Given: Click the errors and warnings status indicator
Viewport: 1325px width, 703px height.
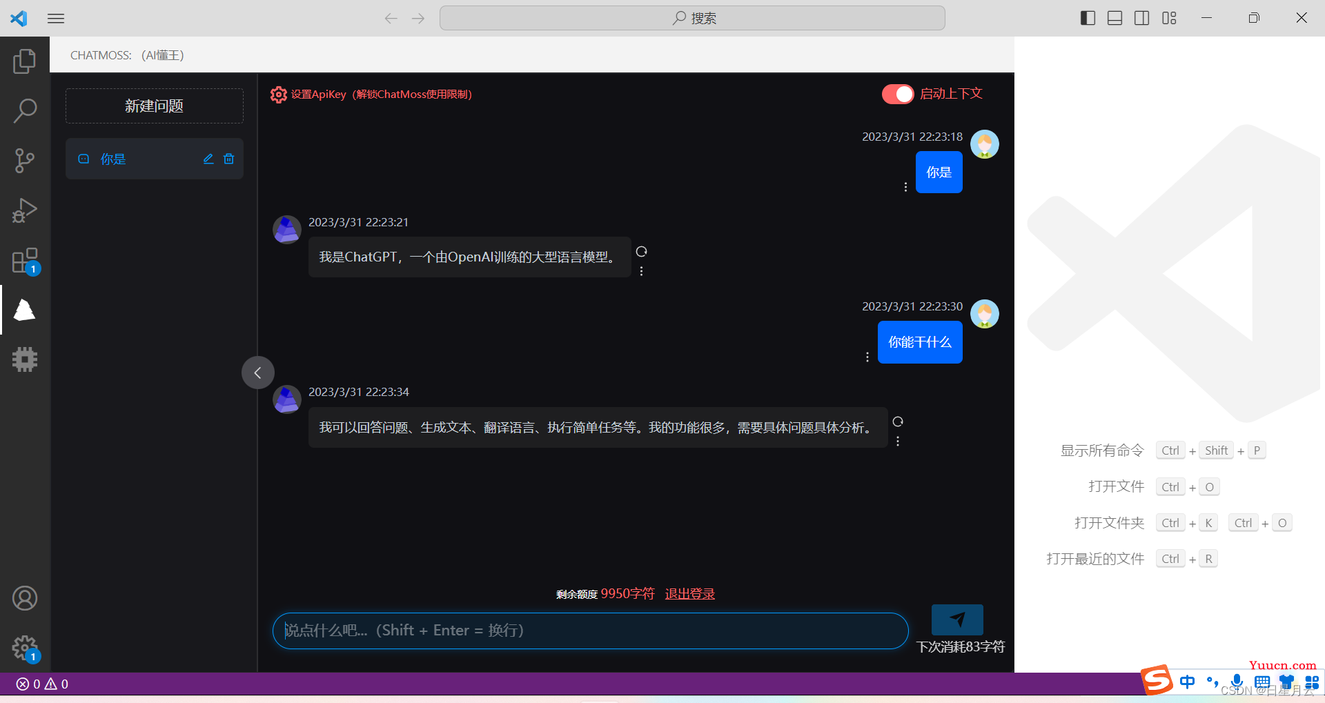Looking at the screenshot, I should click(x=42, y=684).
